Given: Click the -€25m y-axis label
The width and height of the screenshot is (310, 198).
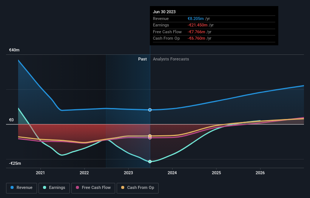Looking at the screenshot, I should pos(15,163).
